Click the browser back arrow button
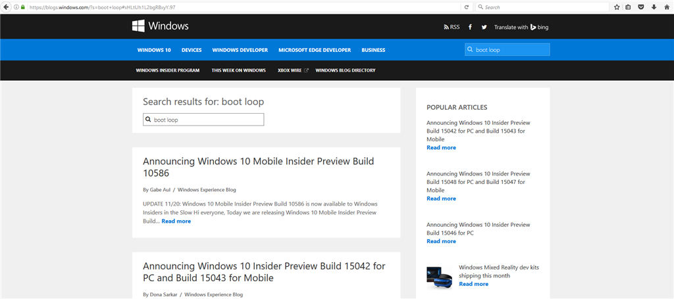674x299 pixels. (6, 7)
